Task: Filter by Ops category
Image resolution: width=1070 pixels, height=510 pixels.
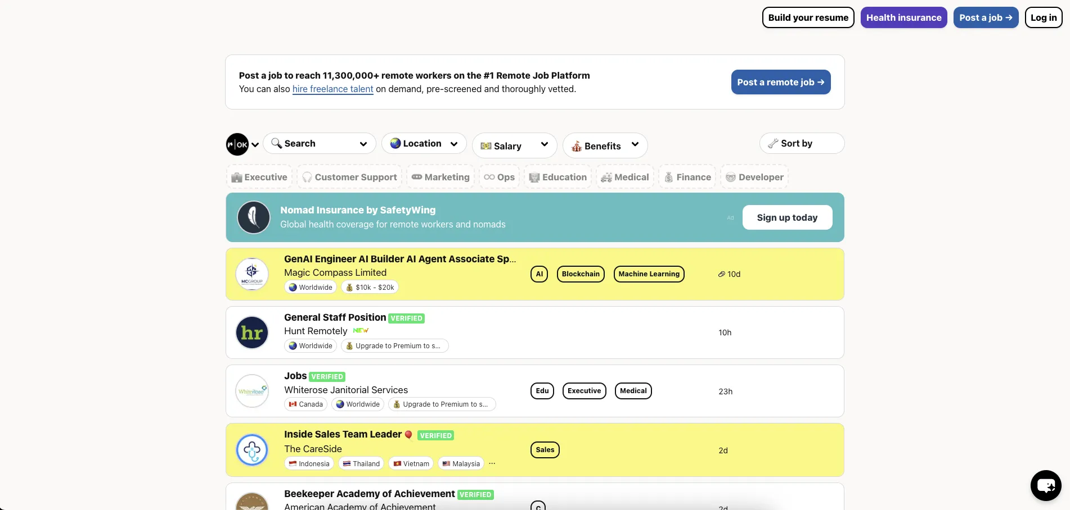Action: 499,177
